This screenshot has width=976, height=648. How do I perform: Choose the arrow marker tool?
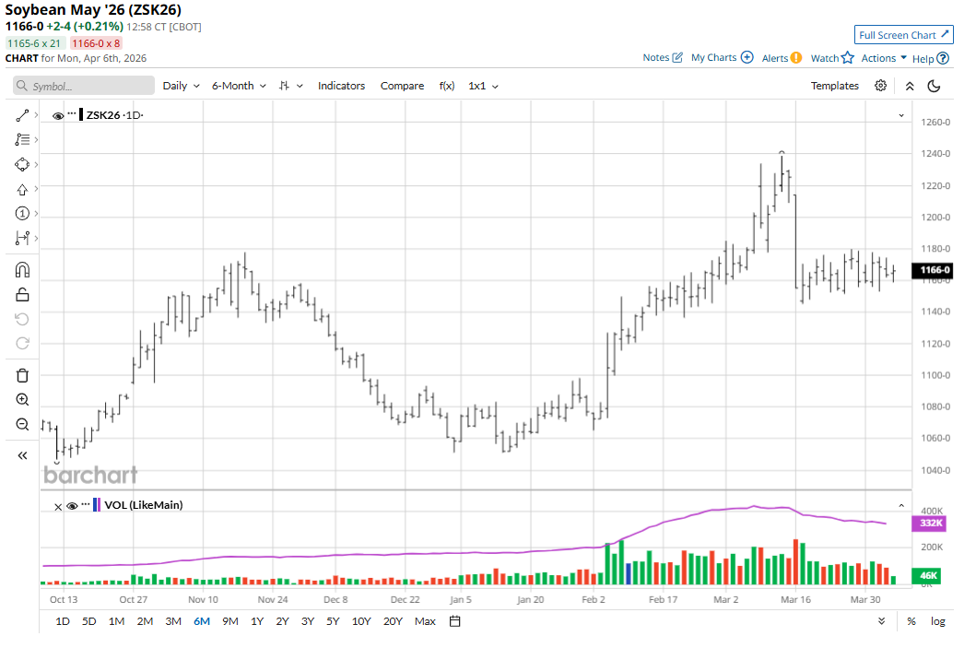[x=22, y=189]
